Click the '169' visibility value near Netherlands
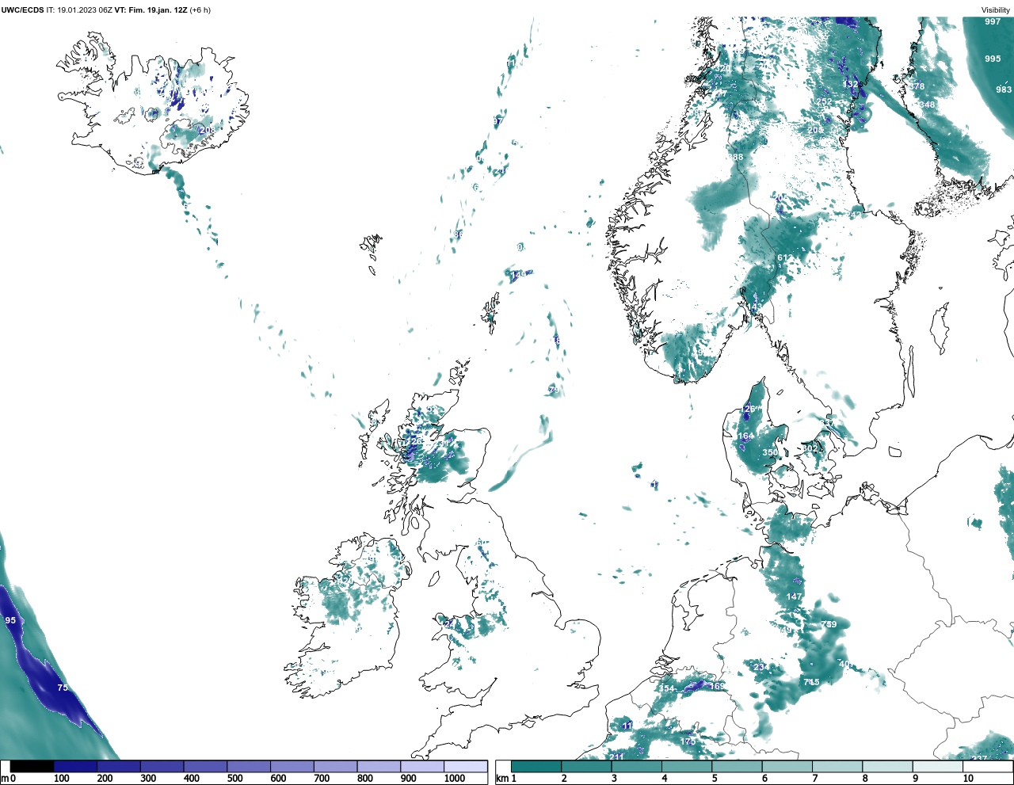Screen dimensions: 1014x785 pyautogui.click(x=717, y=686)
